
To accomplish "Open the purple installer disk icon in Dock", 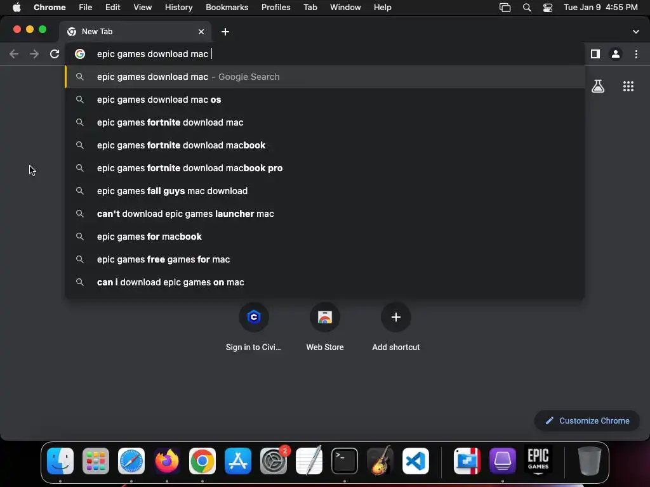I will 503,461.
